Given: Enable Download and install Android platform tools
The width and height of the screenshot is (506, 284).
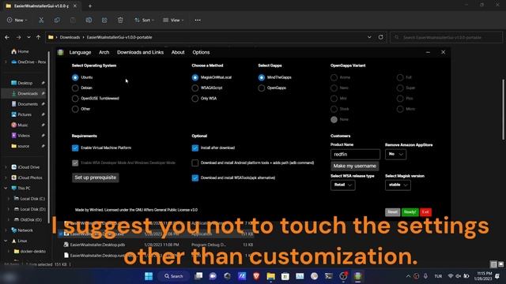Looking at the screenshot, I should point(195,163).
